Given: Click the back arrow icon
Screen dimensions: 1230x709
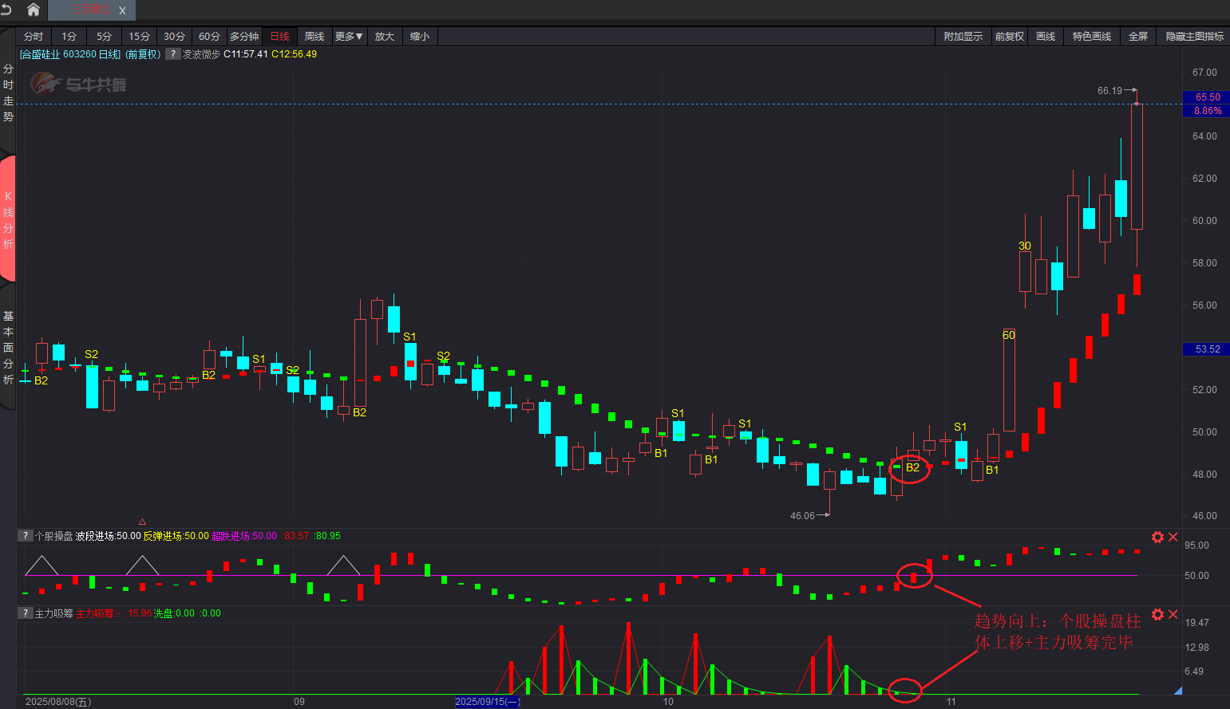Looking at the screenshot, I should [x=6, y=10].
